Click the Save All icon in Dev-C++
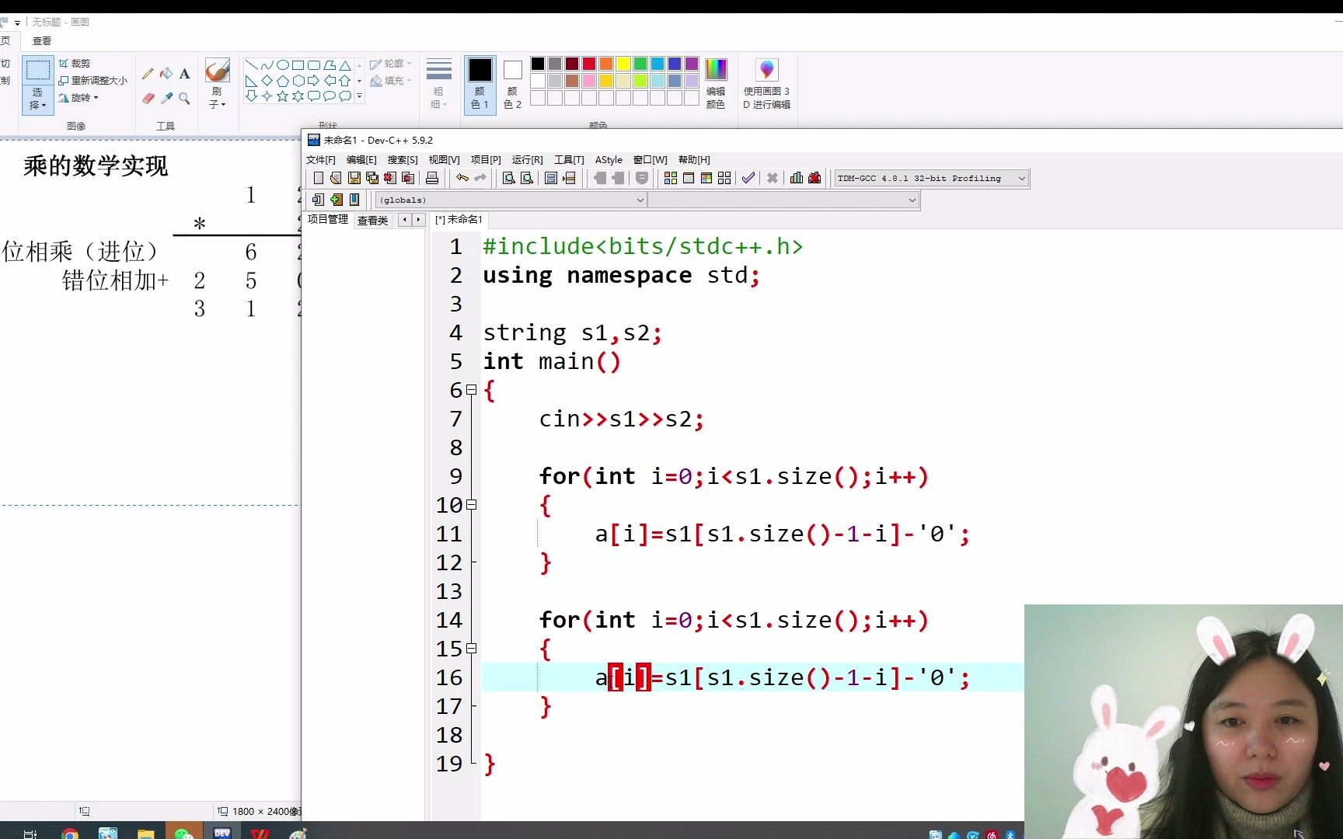1343x839 pixels. [372, 178]
